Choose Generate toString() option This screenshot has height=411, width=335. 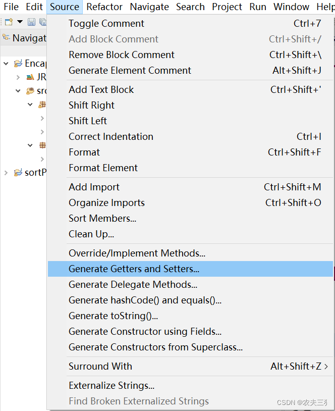coord(113,316)
